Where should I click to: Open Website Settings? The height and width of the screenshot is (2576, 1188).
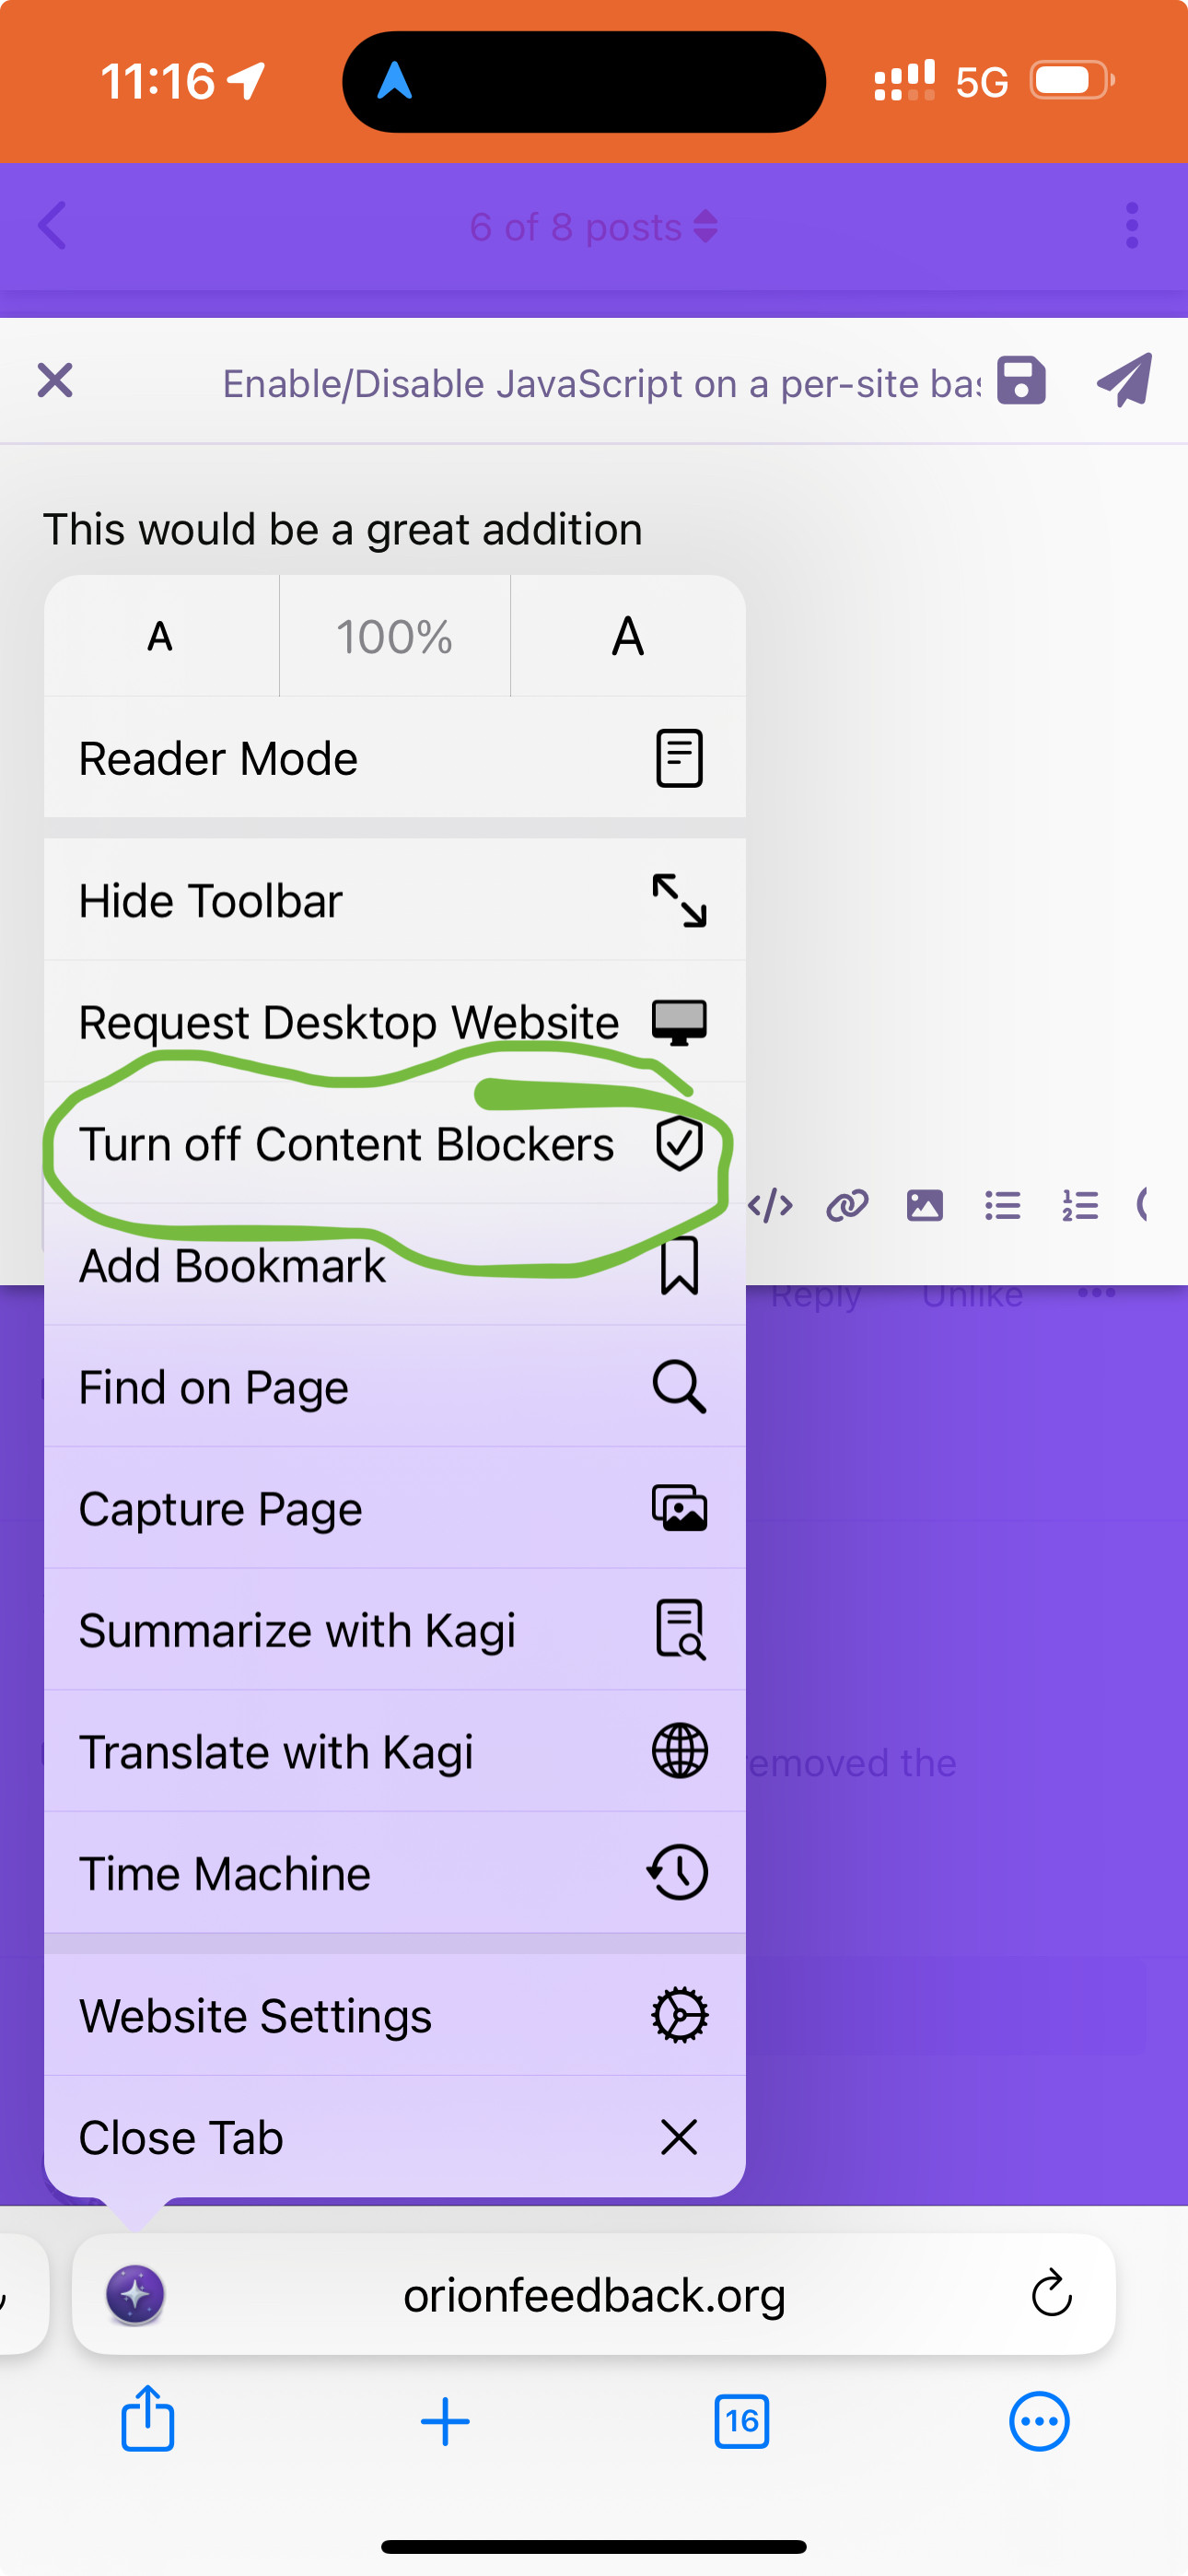394,2015
